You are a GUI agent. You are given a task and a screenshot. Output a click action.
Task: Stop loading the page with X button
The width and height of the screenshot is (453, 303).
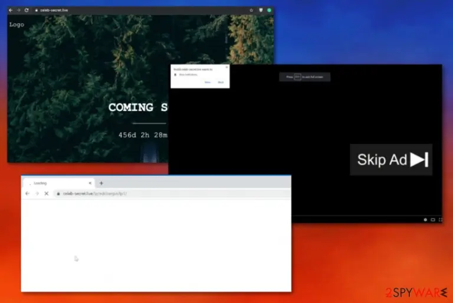[x=47, y=193]
